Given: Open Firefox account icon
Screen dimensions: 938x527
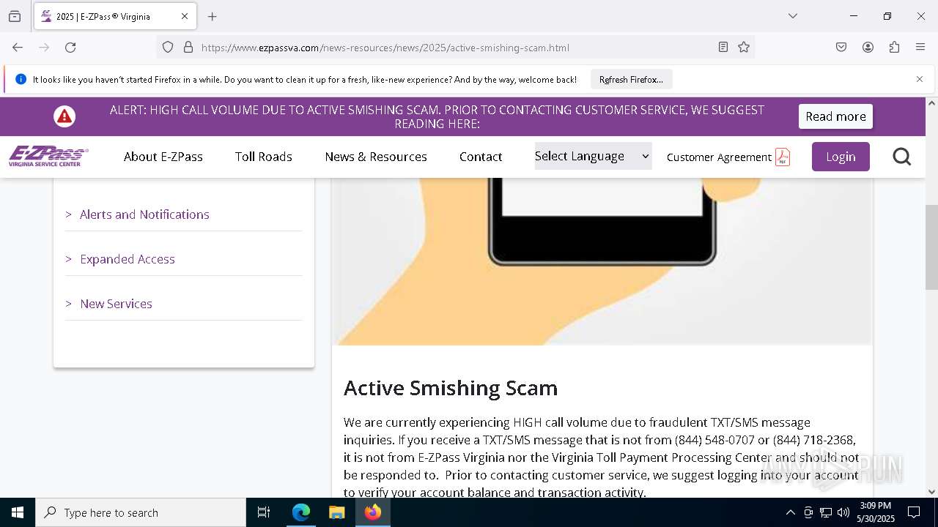Looking at the screenshot, I should [868, 48].
